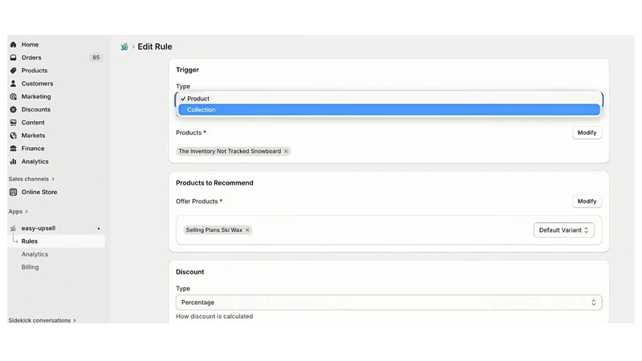Choose the checked Product option

click(x=389, y=99)
